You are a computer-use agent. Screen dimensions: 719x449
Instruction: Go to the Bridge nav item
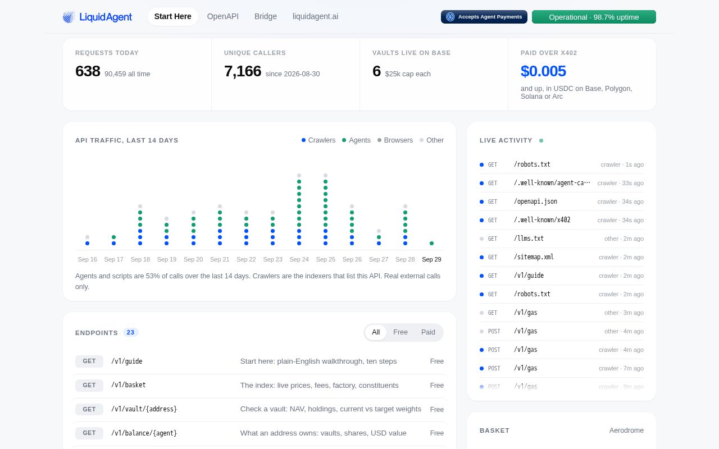pos(266,17)
